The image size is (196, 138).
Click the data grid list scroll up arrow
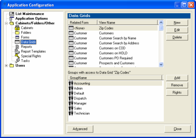[161, 22]
